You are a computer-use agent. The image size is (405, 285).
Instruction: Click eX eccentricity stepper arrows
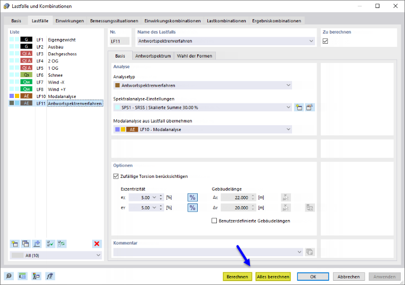click(x=160, y=198)
